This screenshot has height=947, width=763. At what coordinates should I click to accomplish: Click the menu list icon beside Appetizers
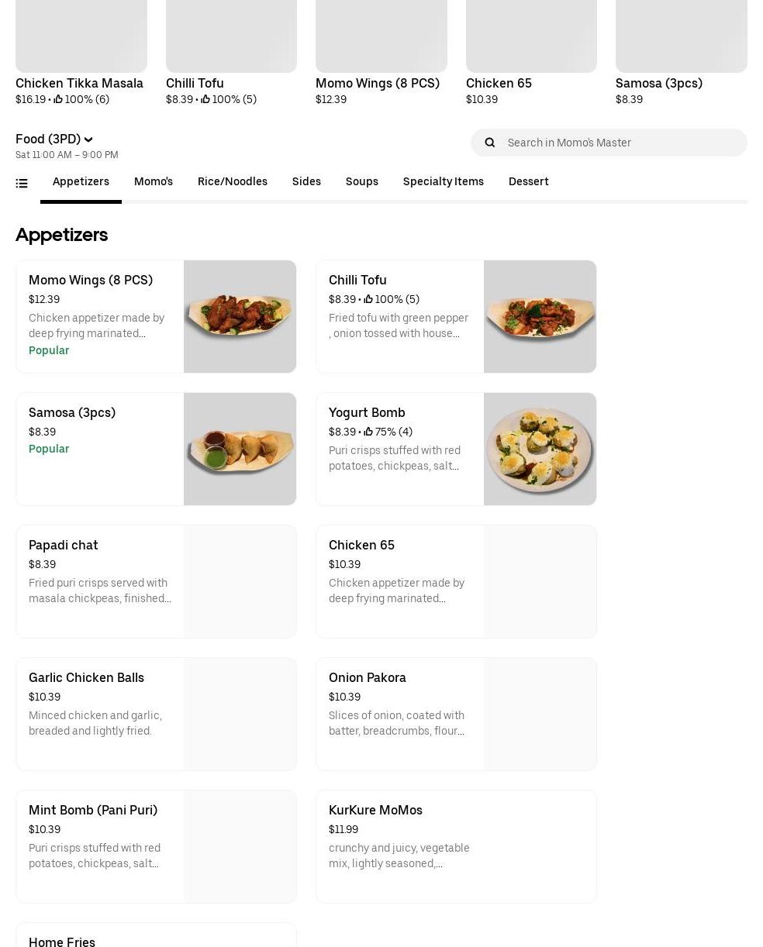tap(22, 184)
